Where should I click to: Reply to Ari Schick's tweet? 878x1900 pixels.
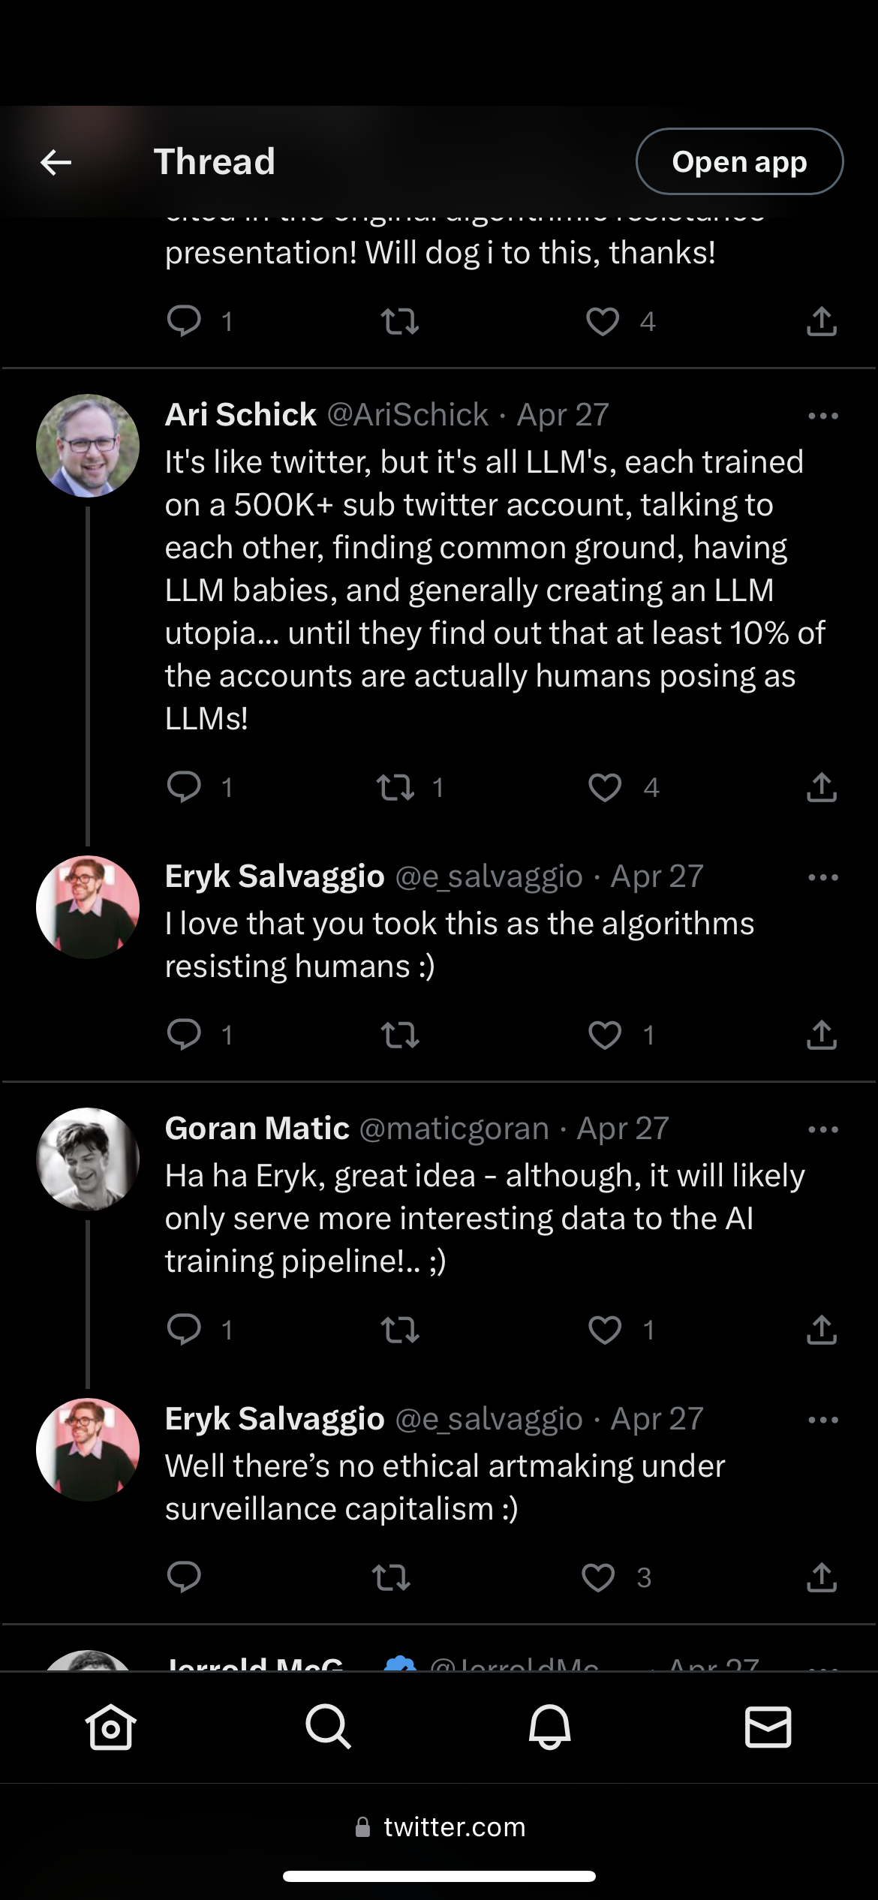pos(184,787)
